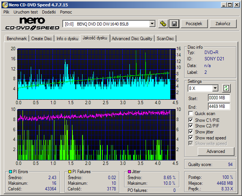Click the Nero disc icon in title bar

click(5, 5)
